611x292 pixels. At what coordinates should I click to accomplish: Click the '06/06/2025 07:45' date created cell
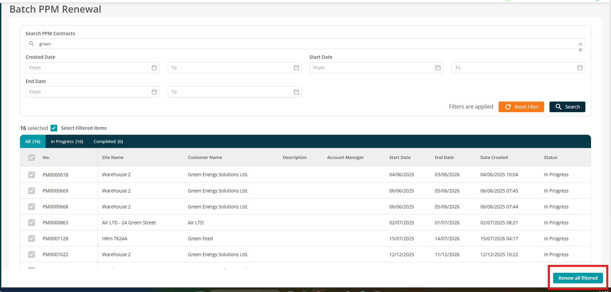point(499,191)
